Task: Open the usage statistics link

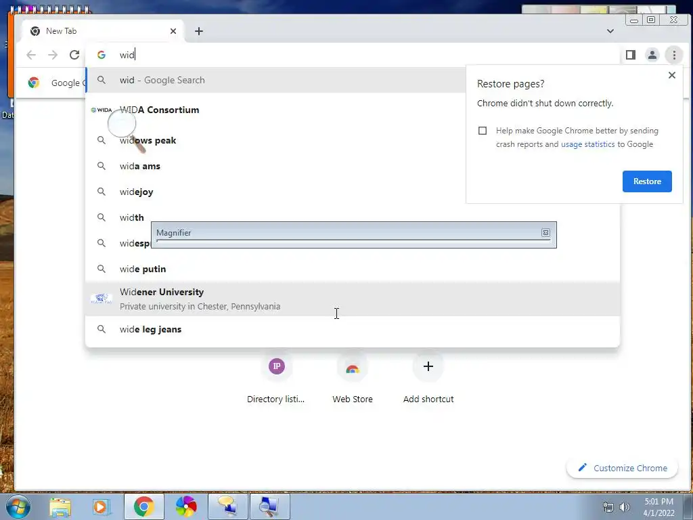Action: point(588,144)
